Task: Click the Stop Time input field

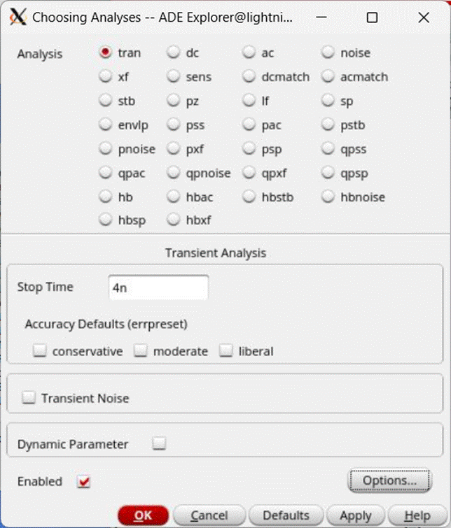Action: (158, 287)
